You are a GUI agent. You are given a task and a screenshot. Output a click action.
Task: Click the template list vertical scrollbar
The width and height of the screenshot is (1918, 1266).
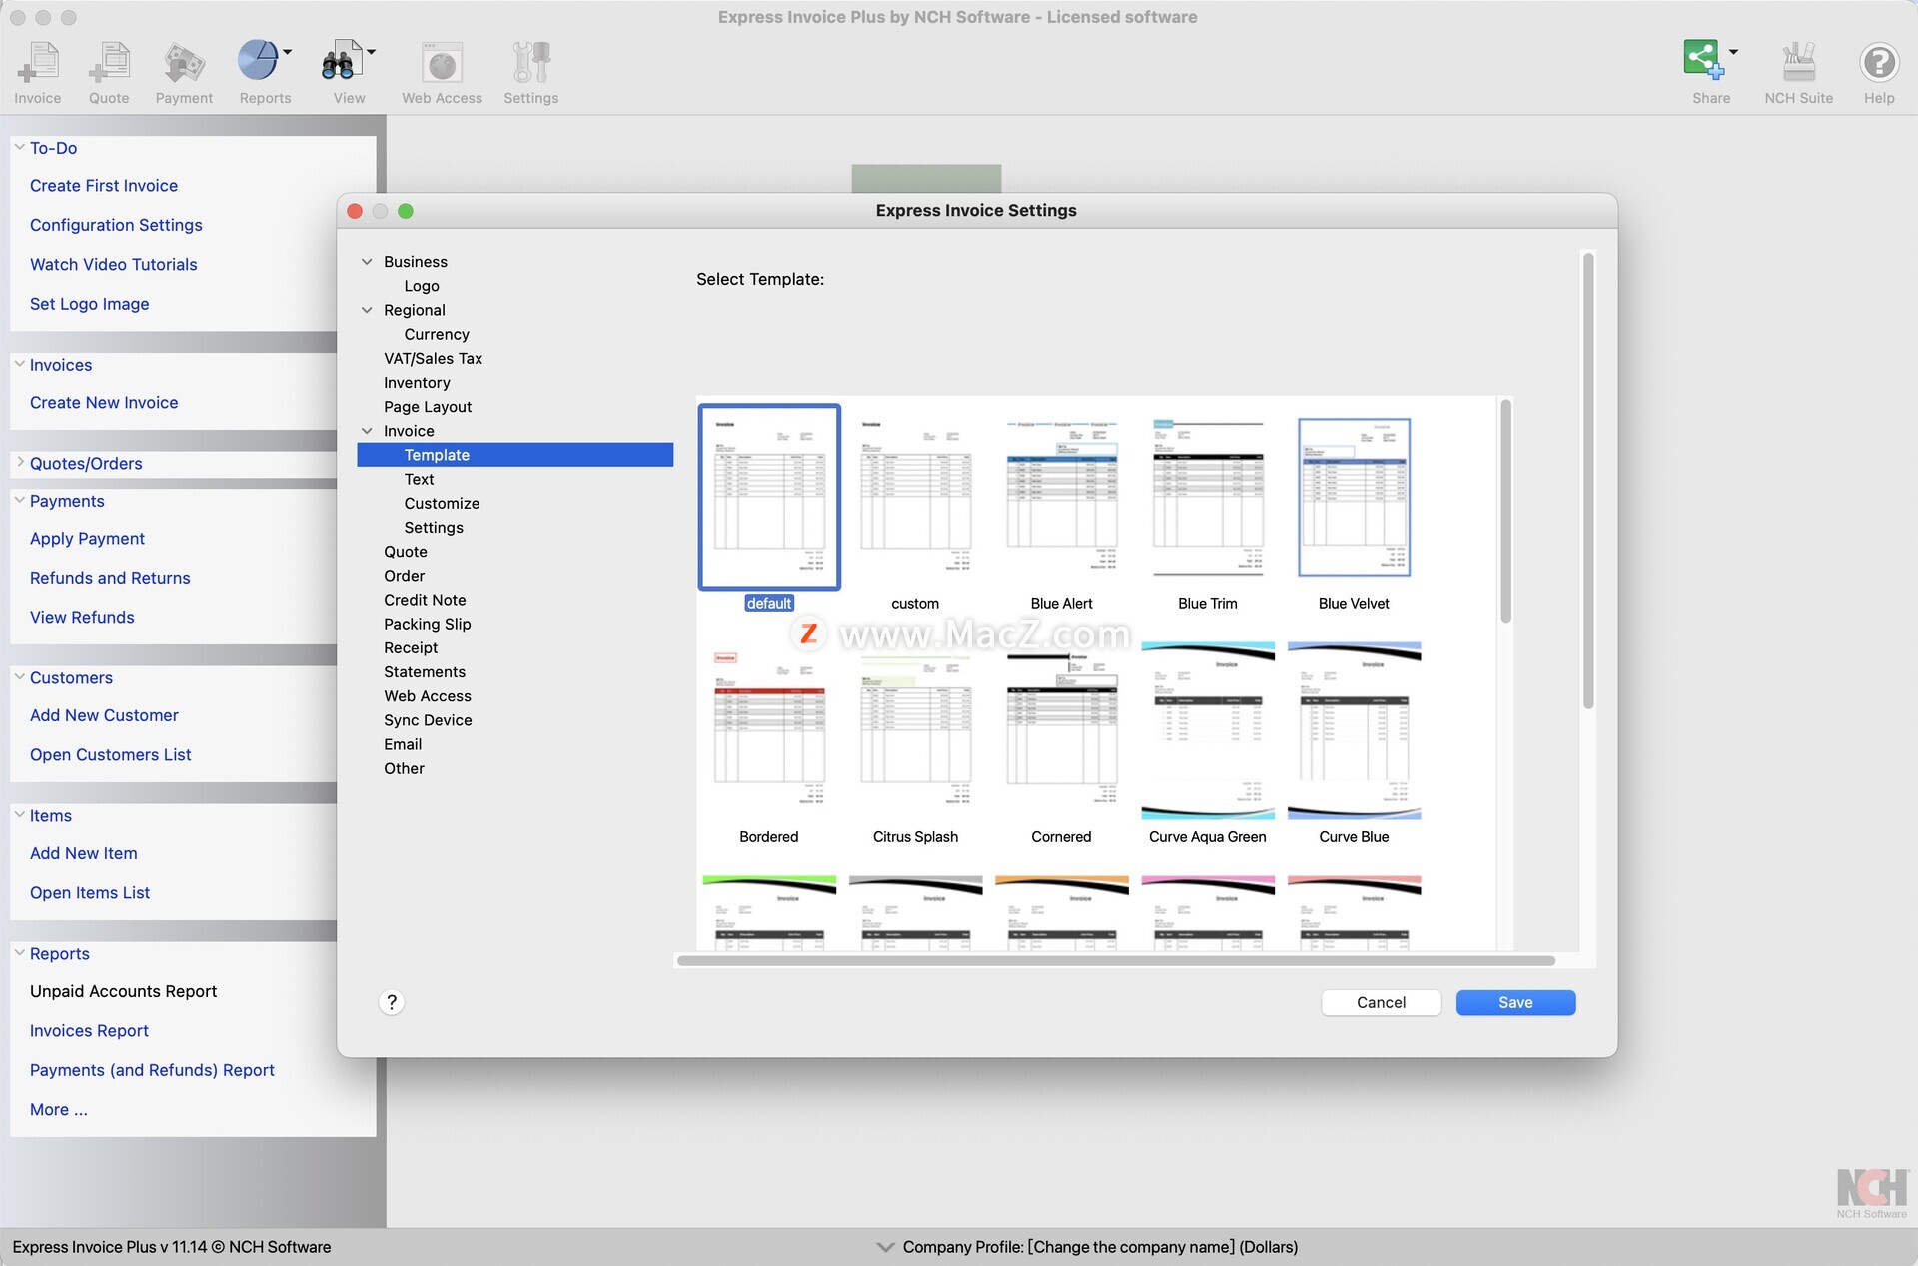click(1505, 511)
